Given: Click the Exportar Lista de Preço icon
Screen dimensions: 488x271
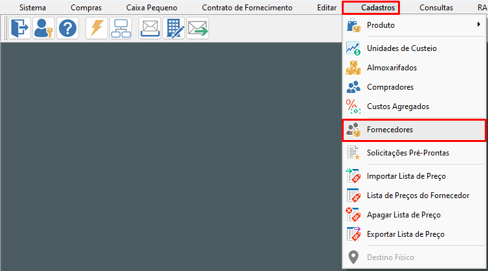Looking at the screenshot, I should tap(353, 234).
